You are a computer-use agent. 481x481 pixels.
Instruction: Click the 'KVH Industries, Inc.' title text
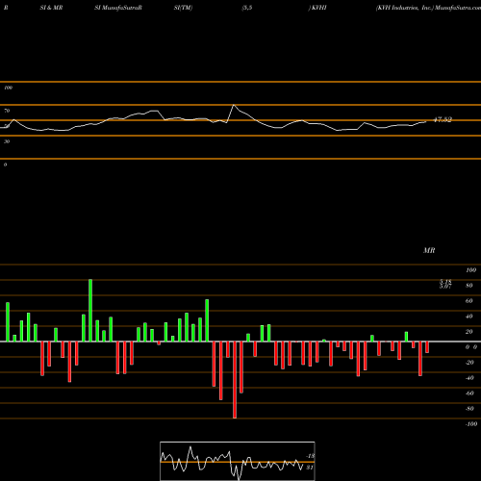[x=405, y=8]
